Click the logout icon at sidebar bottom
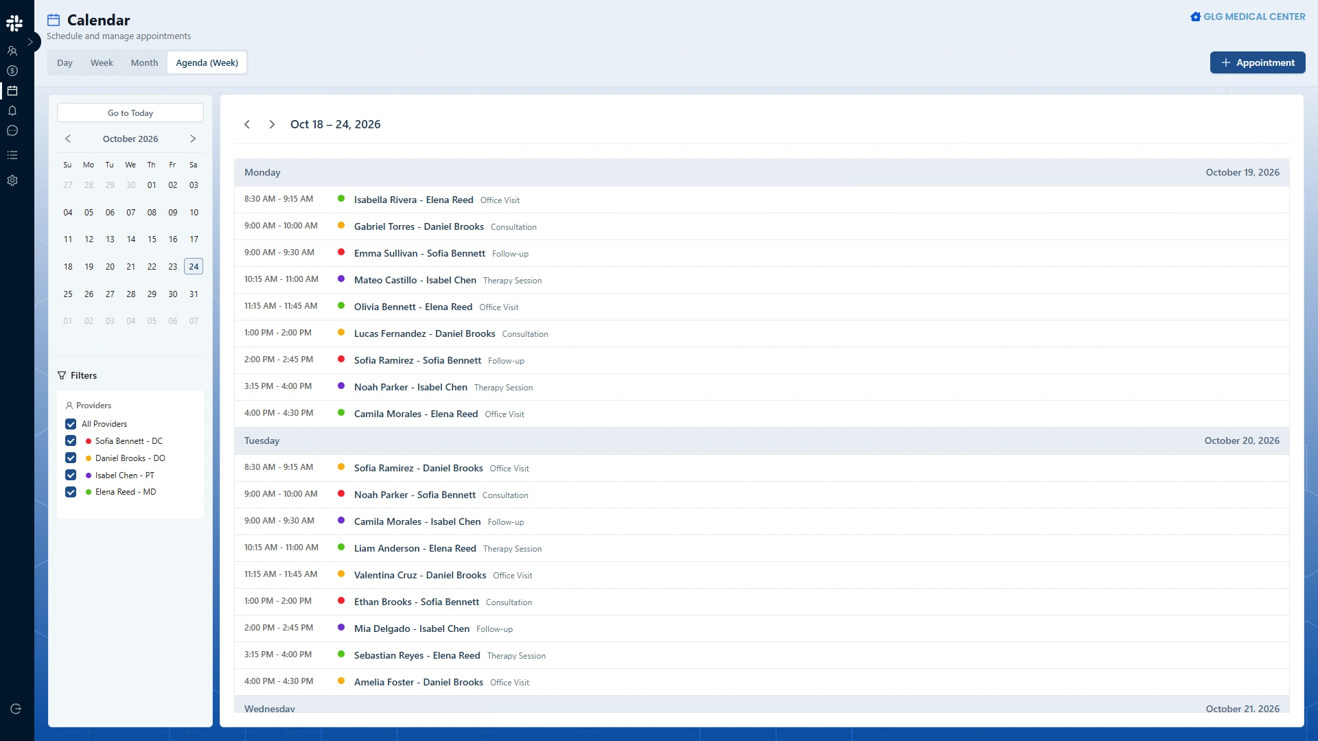The height and width of the screenshot is (741, 1318). click(16, 709)
